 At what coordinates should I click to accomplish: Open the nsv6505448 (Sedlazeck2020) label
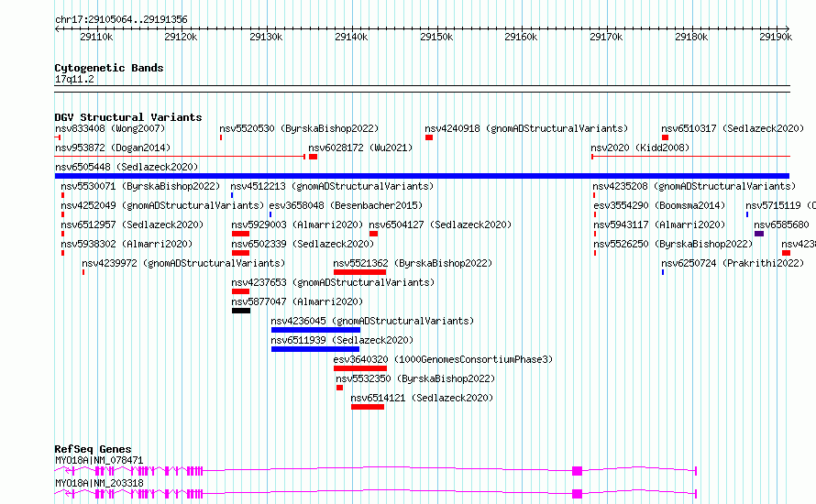click(x=127, y=167)
